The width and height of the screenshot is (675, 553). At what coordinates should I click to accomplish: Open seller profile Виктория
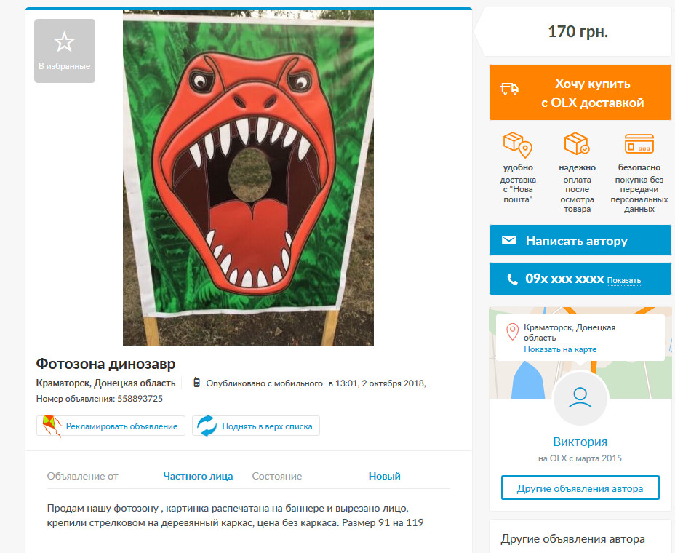coord(580,442)
